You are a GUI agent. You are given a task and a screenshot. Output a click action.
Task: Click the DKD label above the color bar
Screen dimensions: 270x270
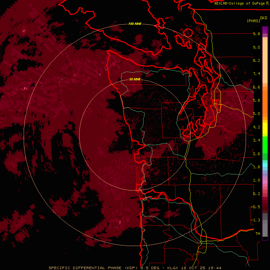coord(264,18)
